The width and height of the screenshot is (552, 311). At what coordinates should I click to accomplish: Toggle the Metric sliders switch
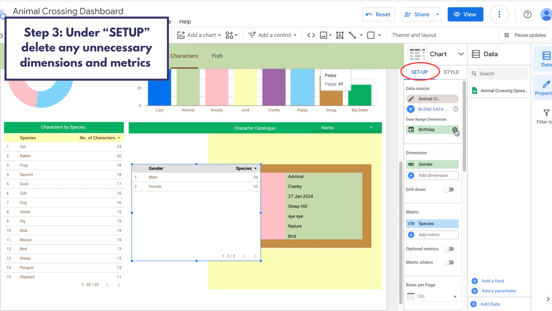tap(449, 263)
